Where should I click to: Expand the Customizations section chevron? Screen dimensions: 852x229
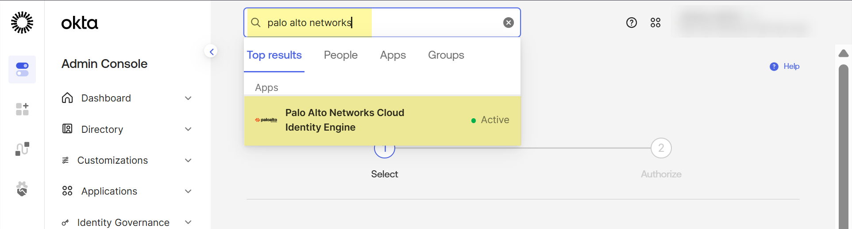[188, 160]
